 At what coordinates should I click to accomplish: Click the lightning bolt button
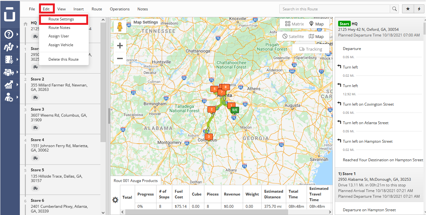[x=419, y=9]
